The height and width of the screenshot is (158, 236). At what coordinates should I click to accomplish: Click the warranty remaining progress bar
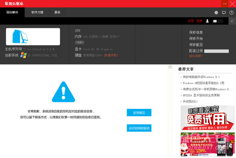[216, 51]
